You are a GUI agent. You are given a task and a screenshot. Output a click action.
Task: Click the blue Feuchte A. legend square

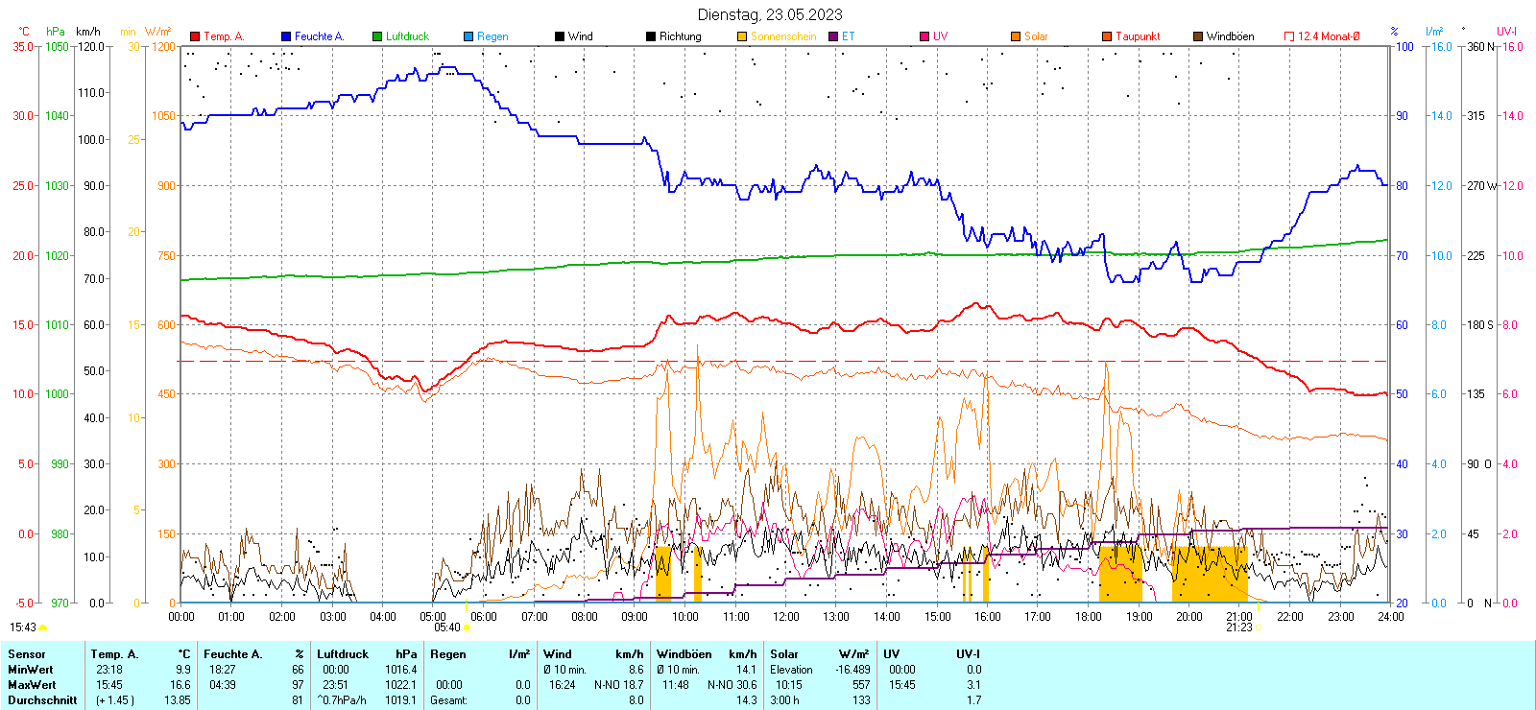[286, 36]
